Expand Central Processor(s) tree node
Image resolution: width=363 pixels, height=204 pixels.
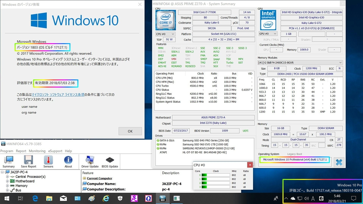7,176
